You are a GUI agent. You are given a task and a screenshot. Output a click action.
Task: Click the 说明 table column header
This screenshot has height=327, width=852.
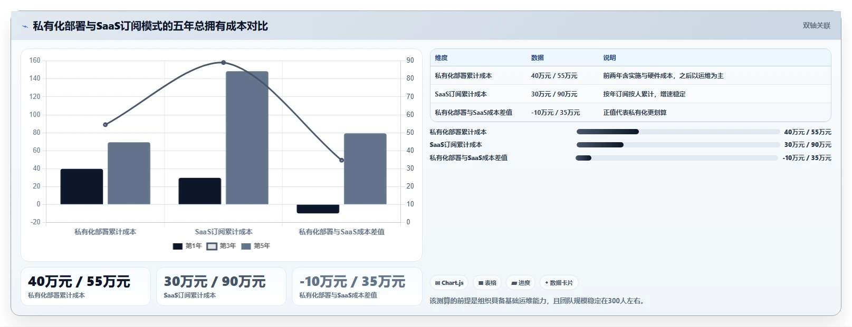[x=609, y=58]
